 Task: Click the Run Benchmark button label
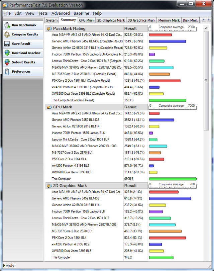click(x=24, y=25)
